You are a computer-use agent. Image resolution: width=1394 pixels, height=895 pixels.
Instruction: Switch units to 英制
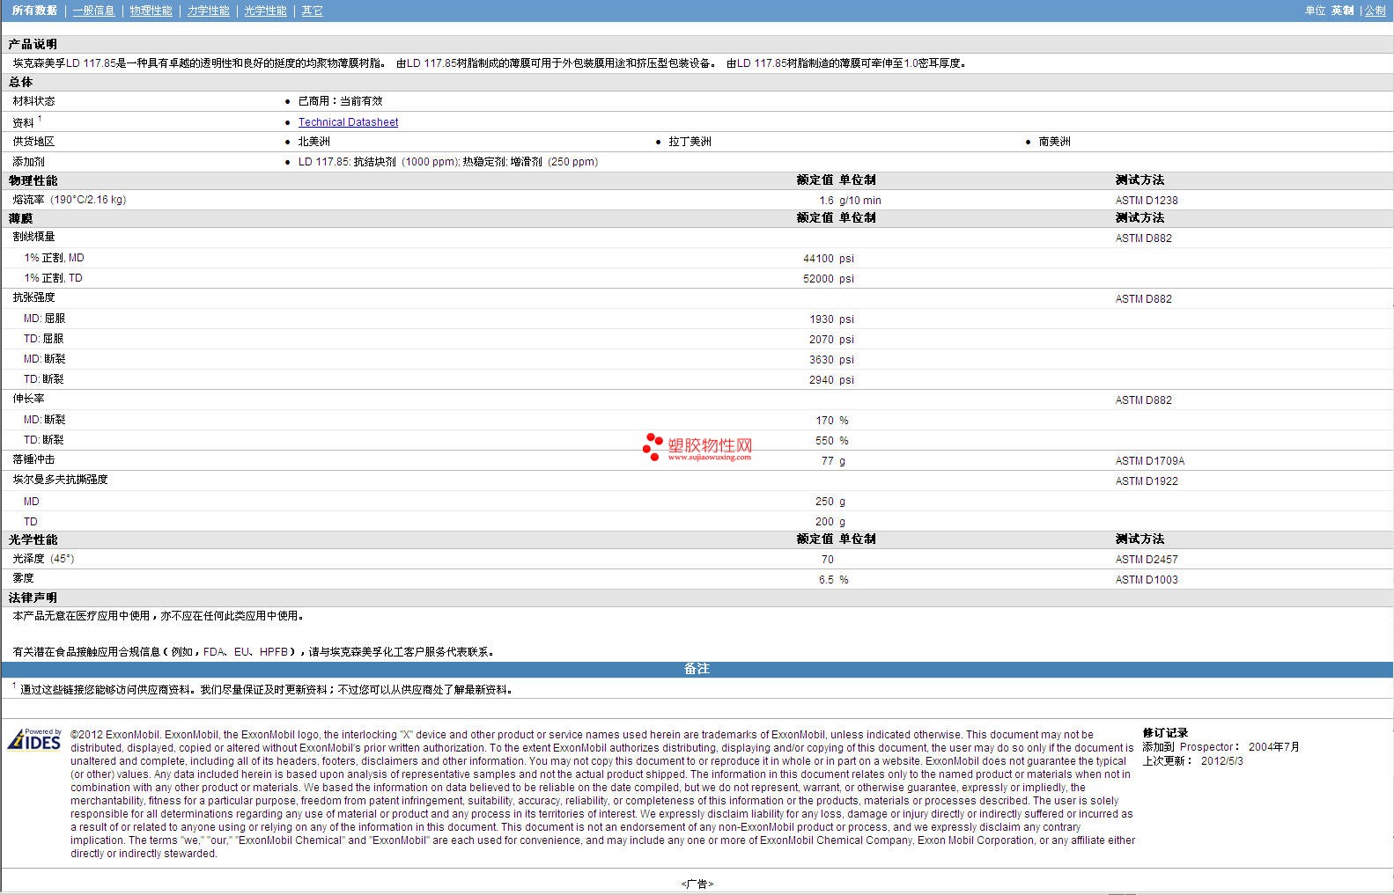tap(1342, 11)
